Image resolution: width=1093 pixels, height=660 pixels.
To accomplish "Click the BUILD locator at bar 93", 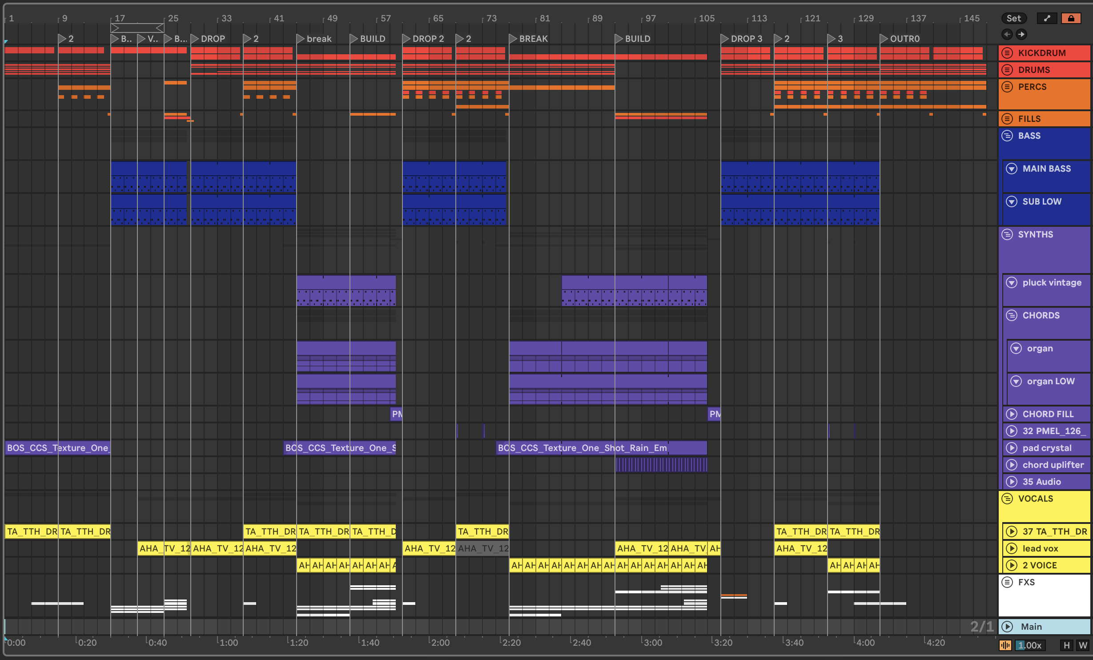I will click(633, 39).
